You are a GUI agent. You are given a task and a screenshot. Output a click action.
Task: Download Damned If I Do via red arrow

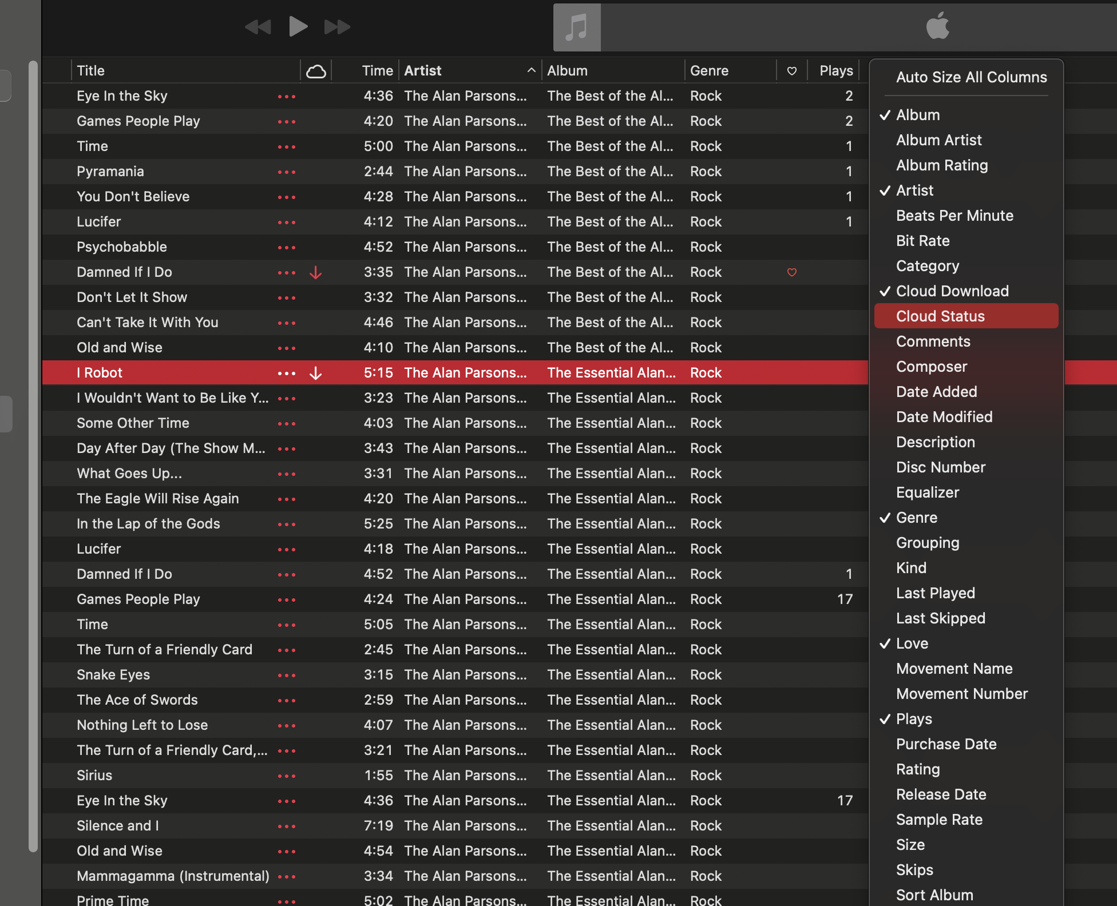pos(315,272)
